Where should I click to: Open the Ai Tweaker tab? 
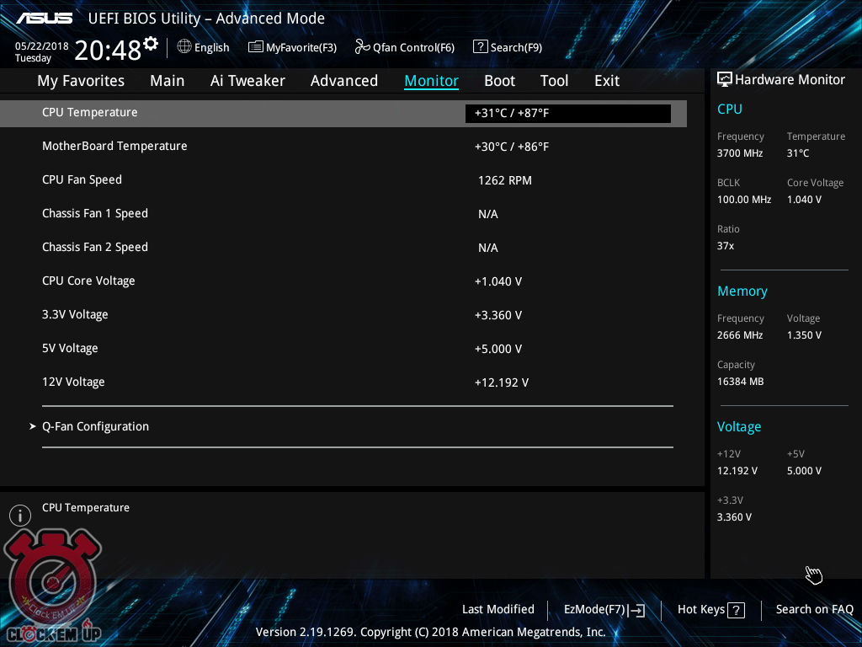(x=247, y=81)
